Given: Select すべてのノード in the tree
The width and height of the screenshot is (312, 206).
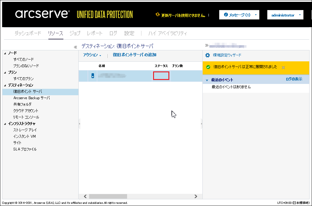Looking at the screenshot, I should pos(24,59).
